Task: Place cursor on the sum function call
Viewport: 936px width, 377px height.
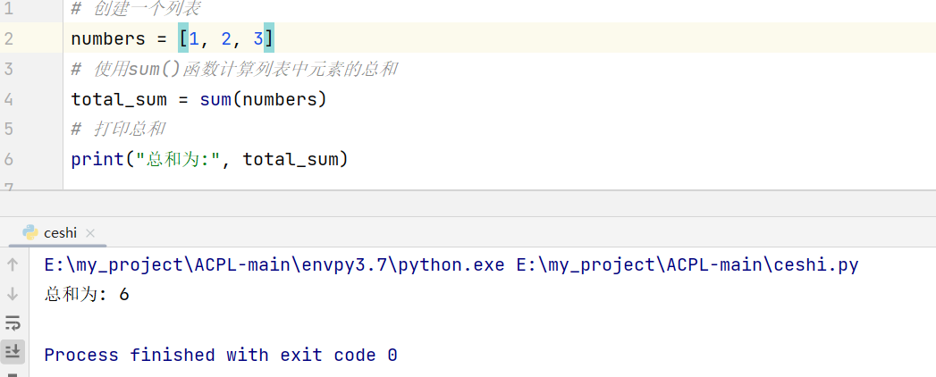Action: point(215,99)
